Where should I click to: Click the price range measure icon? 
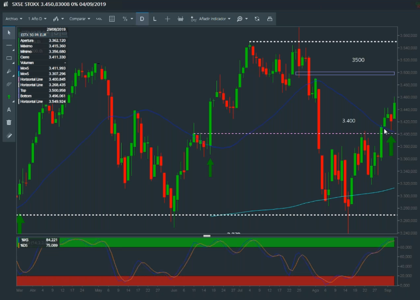tap(181, 19)
